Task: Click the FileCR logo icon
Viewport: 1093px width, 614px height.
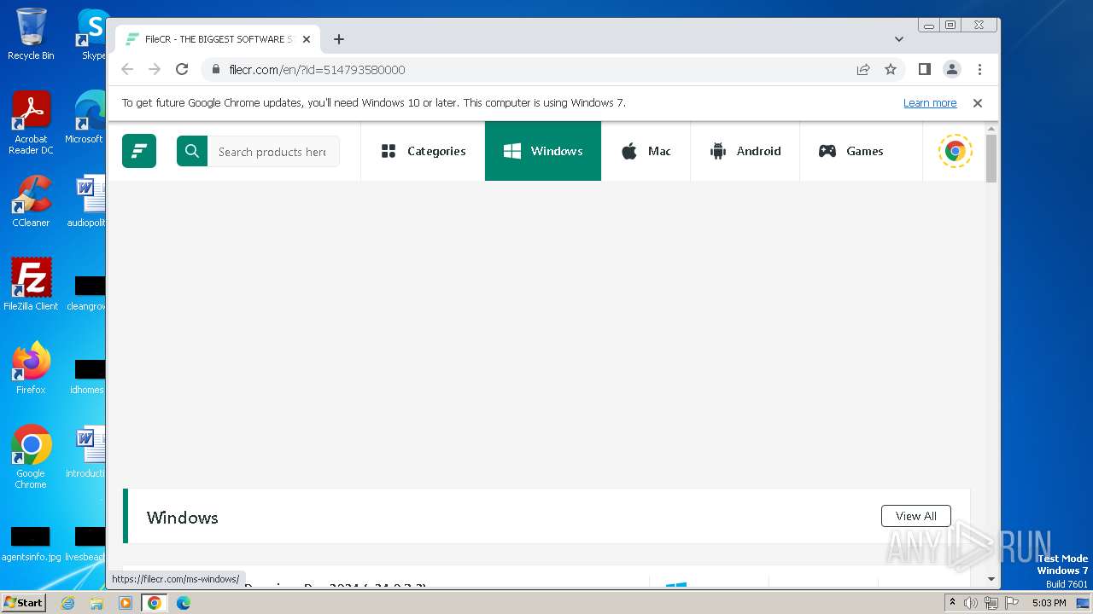Action: [139, 151]
